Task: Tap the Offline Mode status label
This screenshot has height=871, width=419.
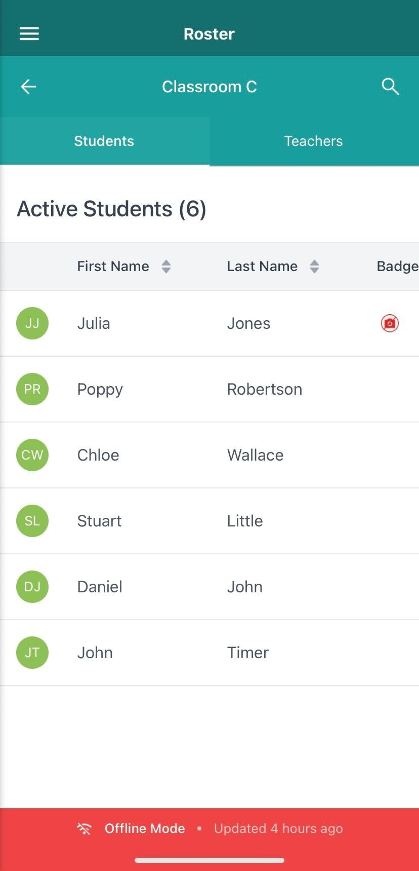Action: pyautogui.click(x=145, y=828)
